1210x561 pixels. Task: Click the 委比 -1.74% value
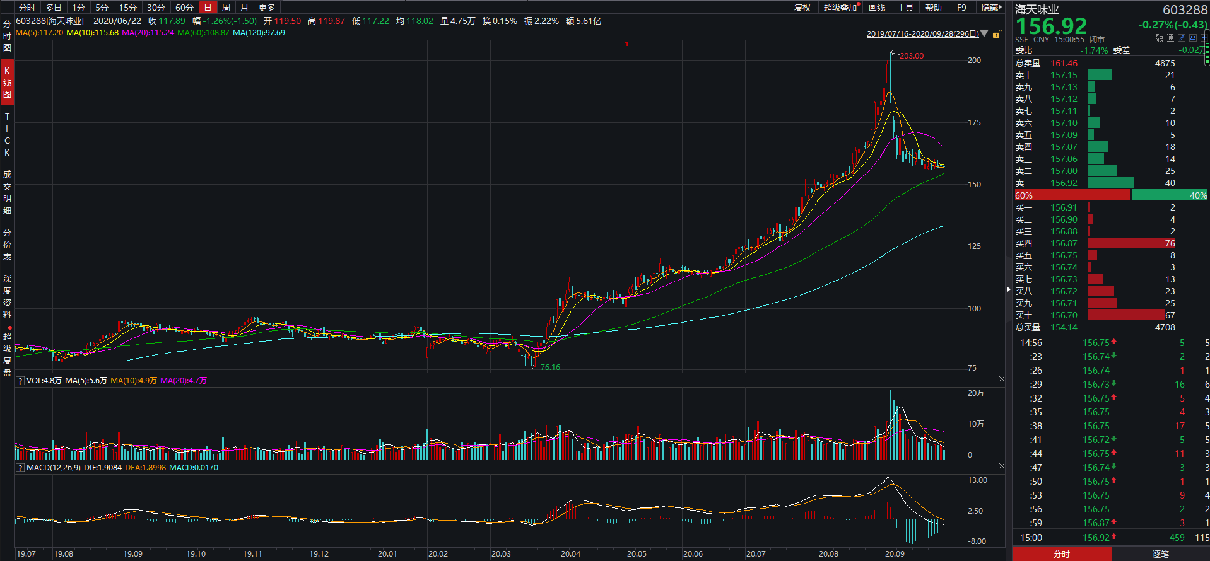point(1094,50)
